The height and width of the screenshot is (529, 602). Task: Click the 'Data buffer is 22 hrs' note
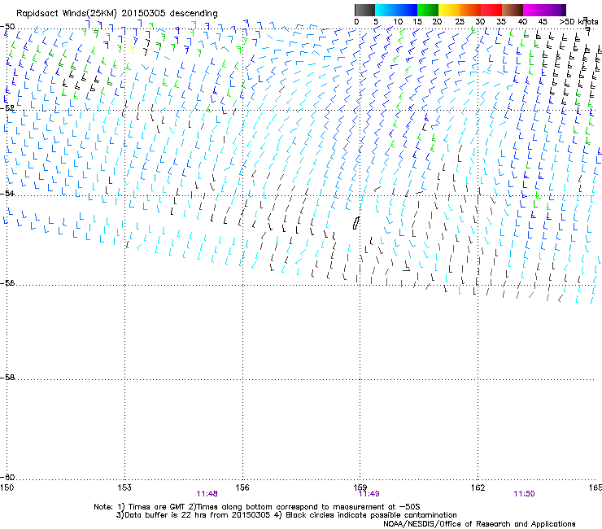(x=286, y=515)
